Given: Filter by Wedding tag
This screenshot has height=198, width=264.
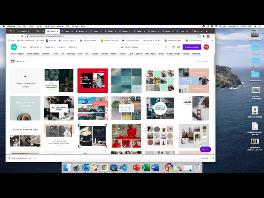Looking at the screenshot, I should pyautogui.click(x=196, y=54).
